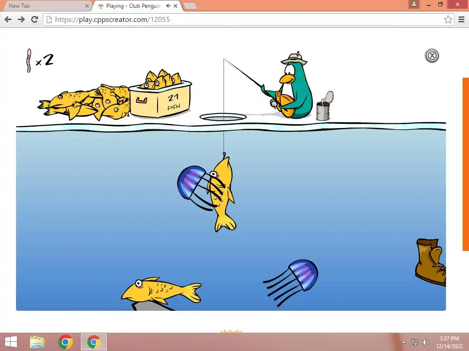This screenshot has height=351, width=469.
Task: Bookmark this page with the star icon
Action: tap(448, 19)
